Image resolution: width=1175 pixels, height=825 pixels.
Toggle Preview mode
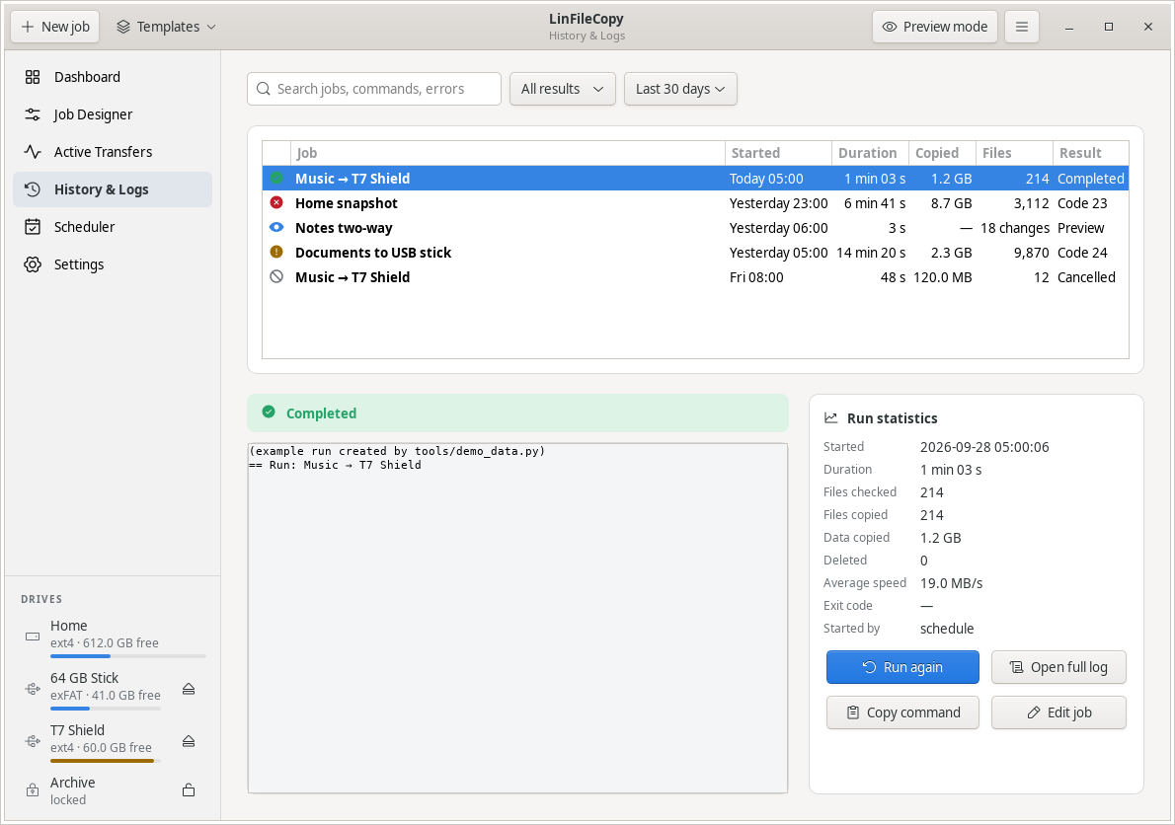[934, 27]
